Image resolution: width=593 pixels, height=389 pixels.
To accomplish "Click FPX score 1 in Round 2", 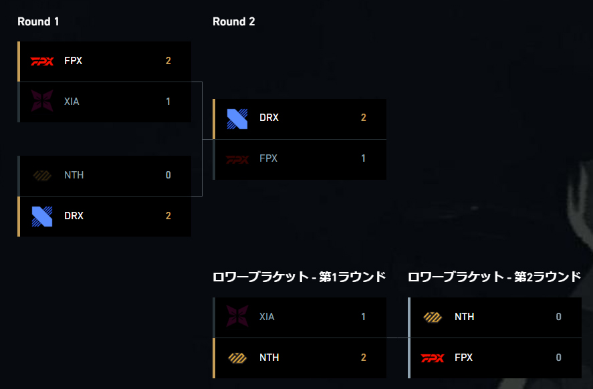I will (364, 158).
